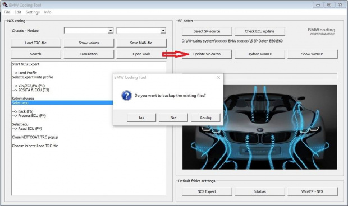The width and height of the screenshot is (348, 206).
Task: Click the BMW Coding Tool title bar icon
Action: click(5, 4)
